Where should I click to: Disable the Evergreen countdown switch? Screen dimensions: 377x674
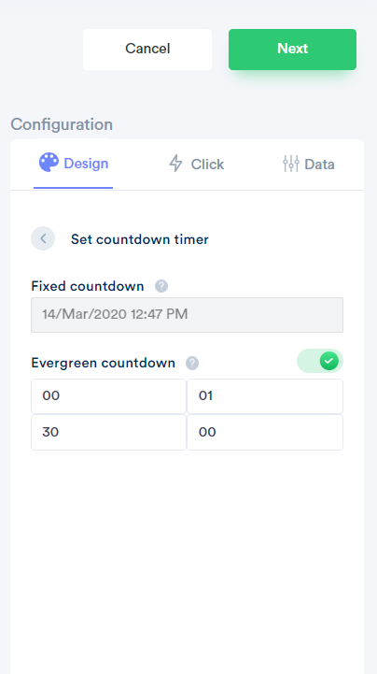coord(320,361)
